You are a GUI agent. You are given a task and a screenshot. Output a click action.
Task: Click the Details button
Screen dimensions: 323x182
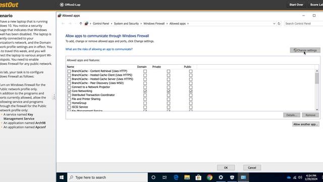pyautogui.click(x=292, y=115)
